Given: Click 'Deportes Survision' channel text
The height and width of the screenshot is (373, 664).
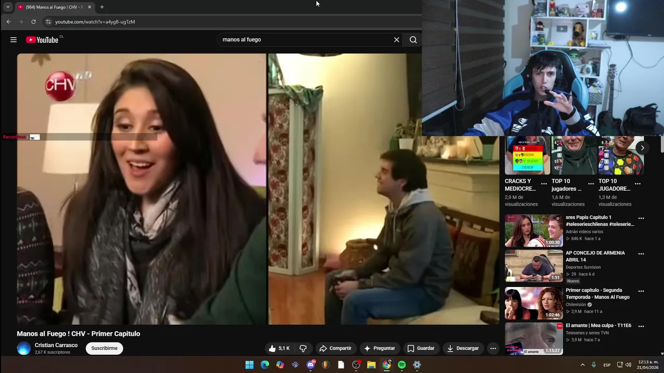Looking at the screenshot, I should tap(583, 267).
